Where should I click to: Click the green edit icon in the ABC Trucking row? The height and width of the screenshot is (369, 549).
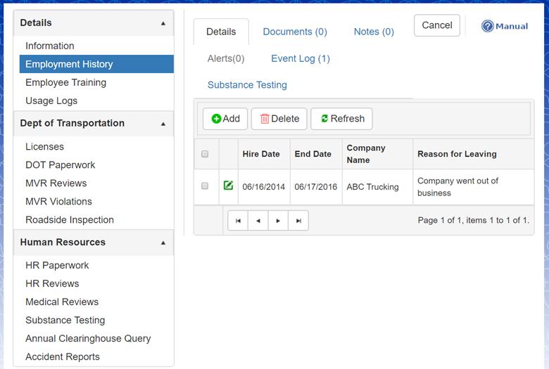tap(228, 186)
